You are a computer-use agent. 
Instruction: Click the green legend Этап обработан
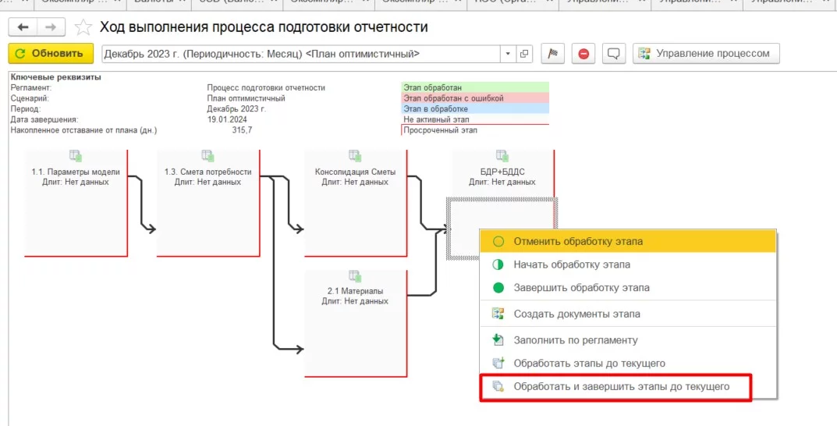[x=474, y=87]
